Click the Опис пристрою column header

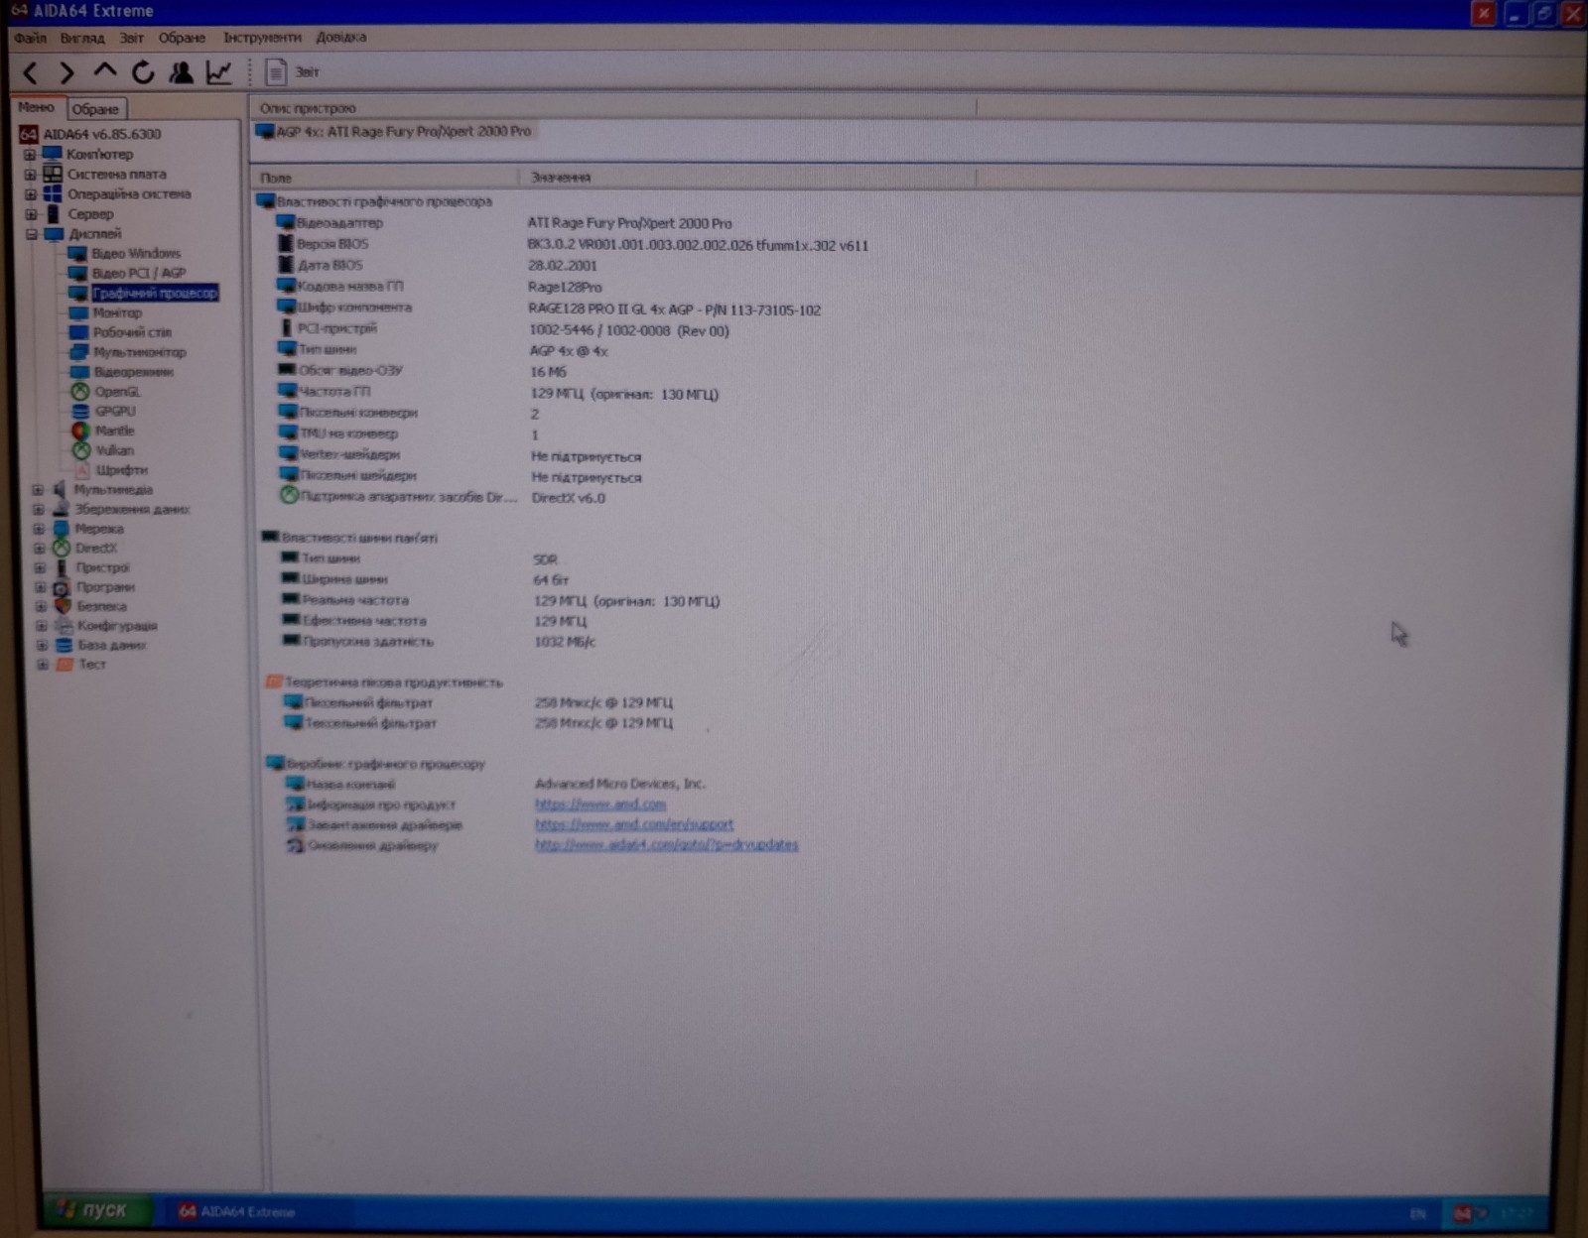[613, 108]
